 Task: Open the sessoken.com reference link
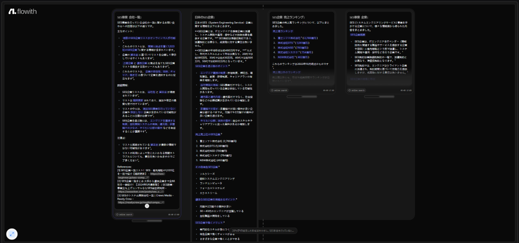(142, 192)
